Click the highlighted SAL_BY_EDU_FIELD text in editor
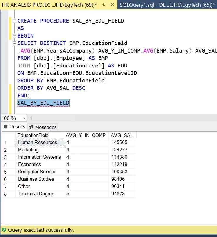Screen dimensions: 217x237 click(x=43, y=103)
